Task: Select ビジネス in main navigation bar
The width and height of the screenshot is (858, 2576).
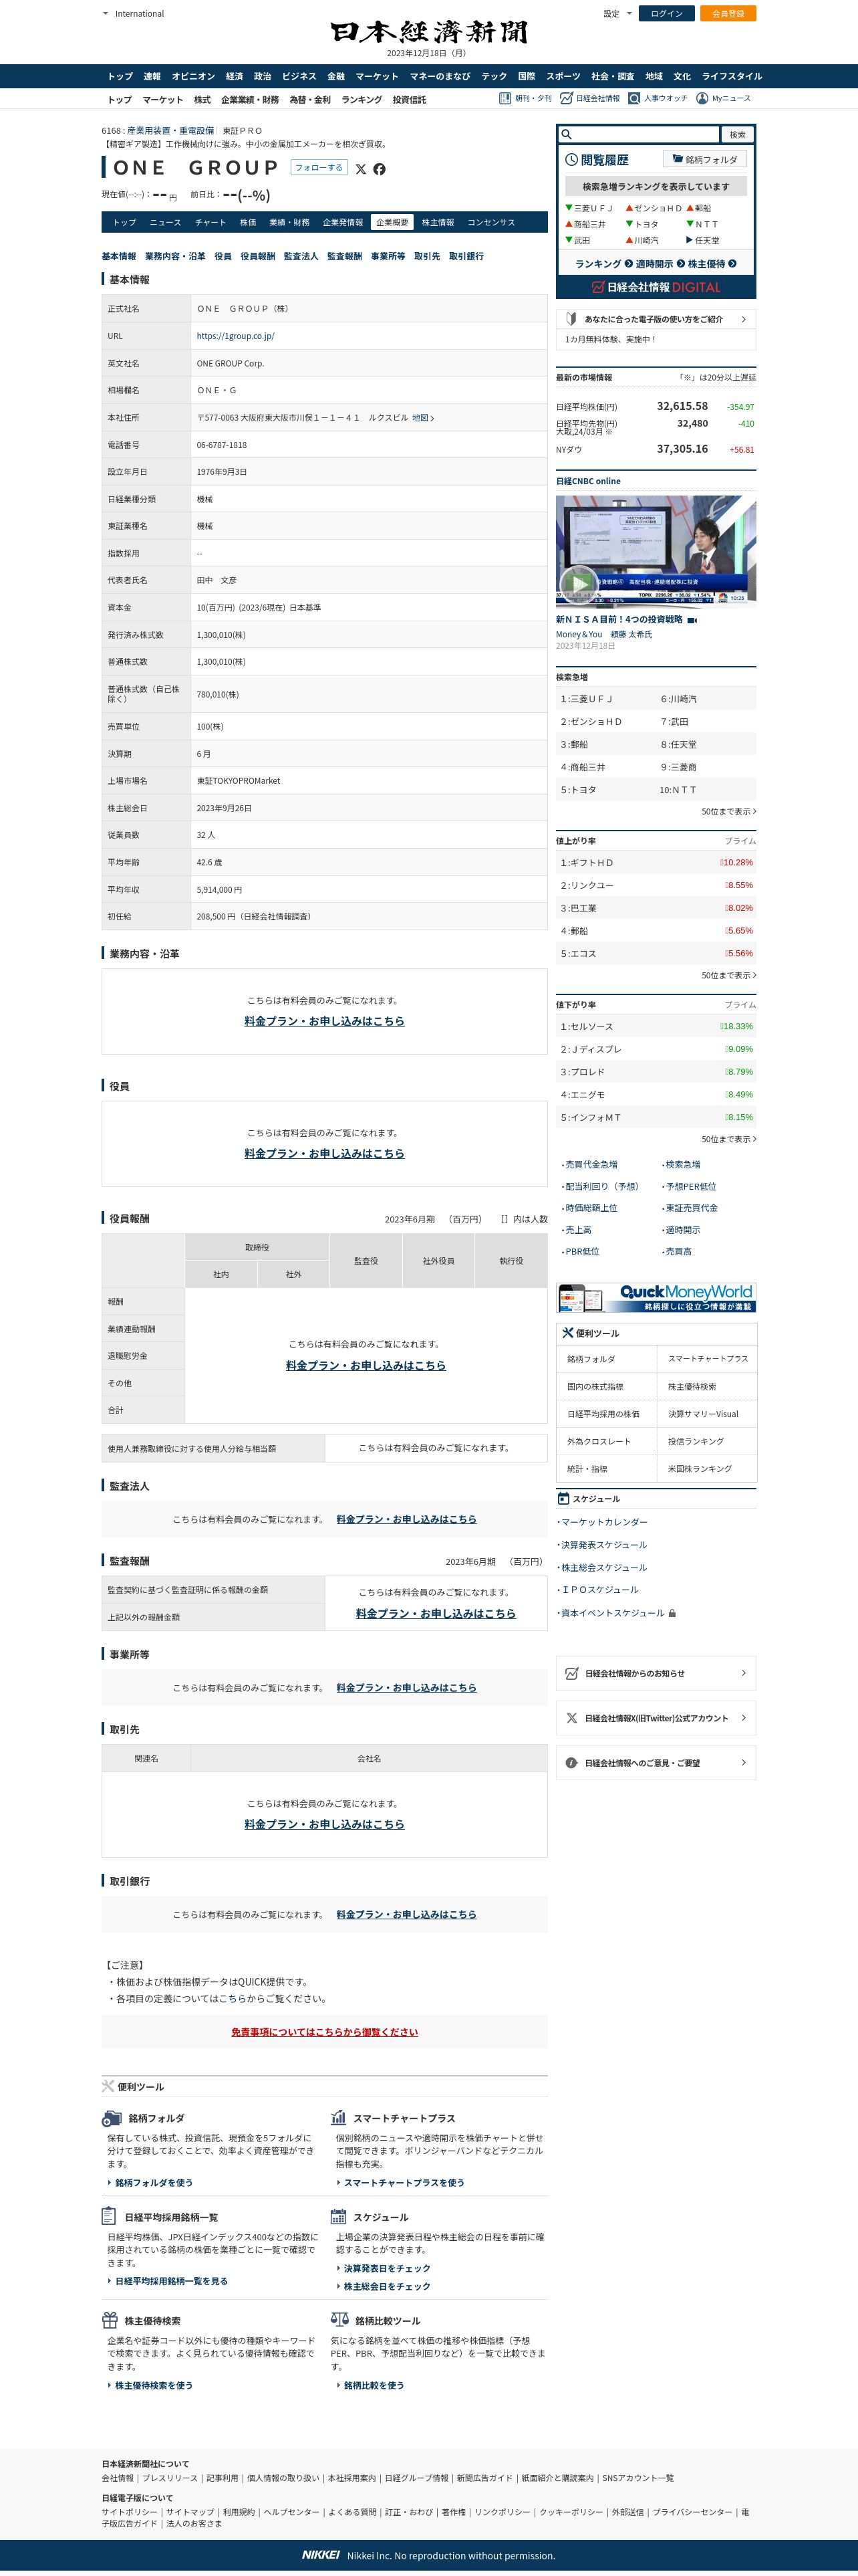Action: click(x=299, y=76)
